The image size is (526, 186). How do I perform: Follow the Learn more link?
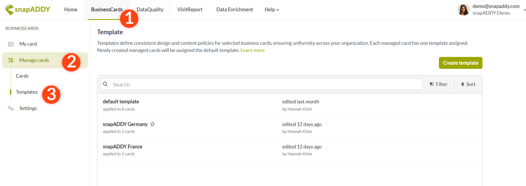[x=252, y=50]
